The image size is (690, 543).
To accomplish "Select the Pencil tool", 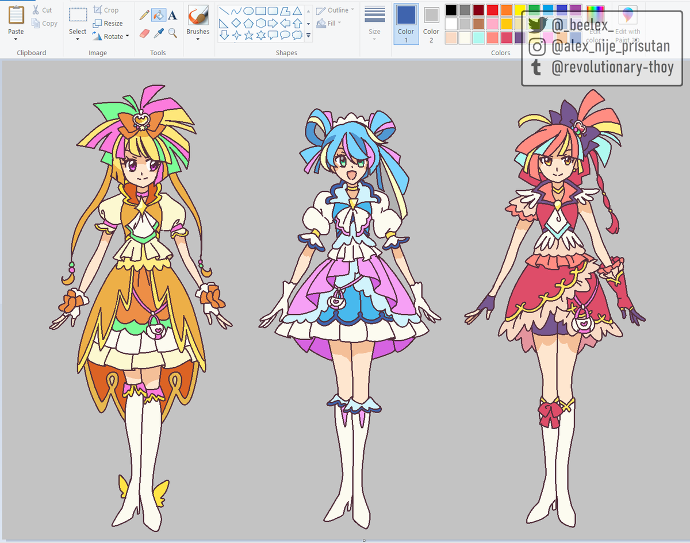I will [x=144, y=15].
